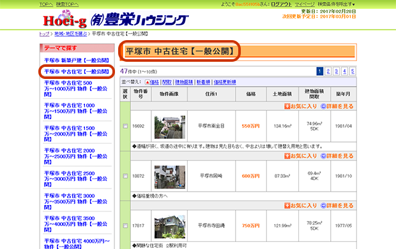Click the 680万円 price
The image size is (396, 249).
[x=250, y=176]
